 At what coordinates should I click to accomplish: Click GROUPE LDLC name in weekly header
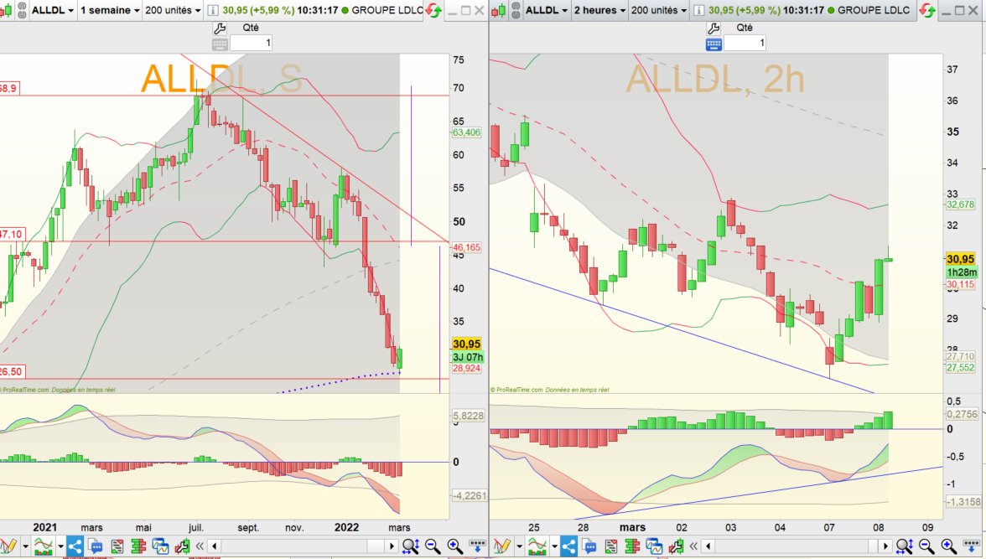pyautogui.click(x=387, y=10)
